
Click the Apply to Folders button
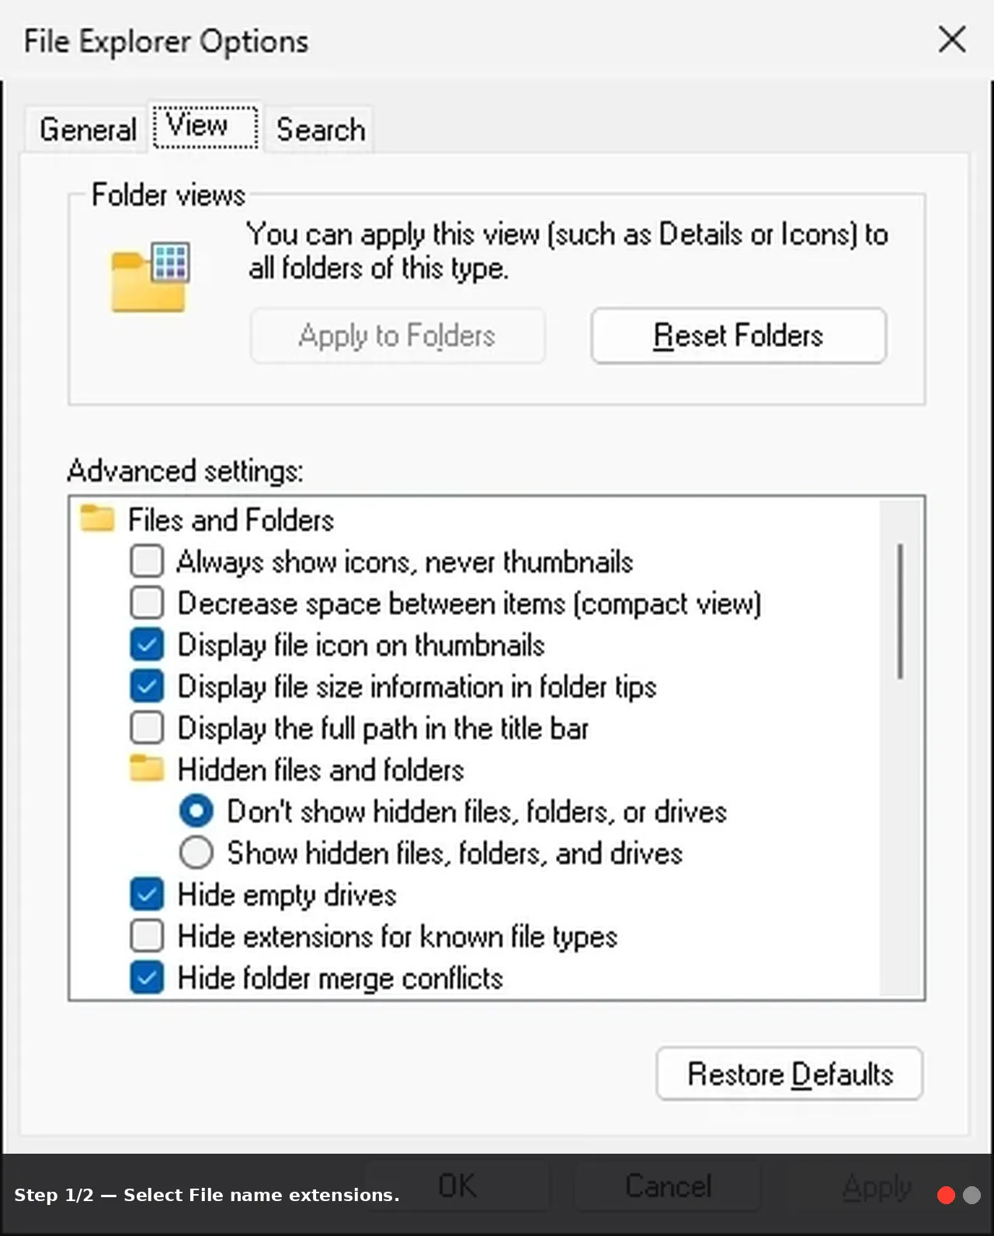pos(398,335)
